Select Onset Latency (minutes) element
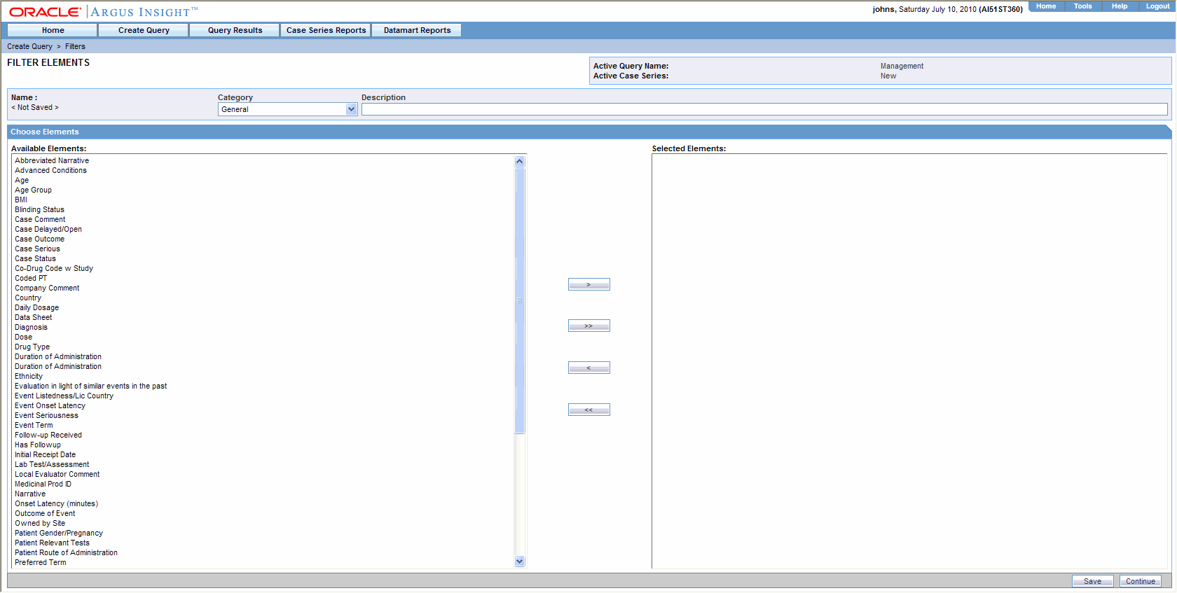The image size is (1177, 593). (x=56, y=503)
